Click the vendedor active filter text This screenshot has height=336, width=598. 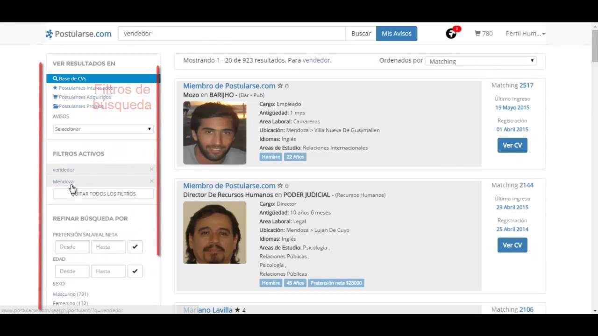[x=64, y=169]
